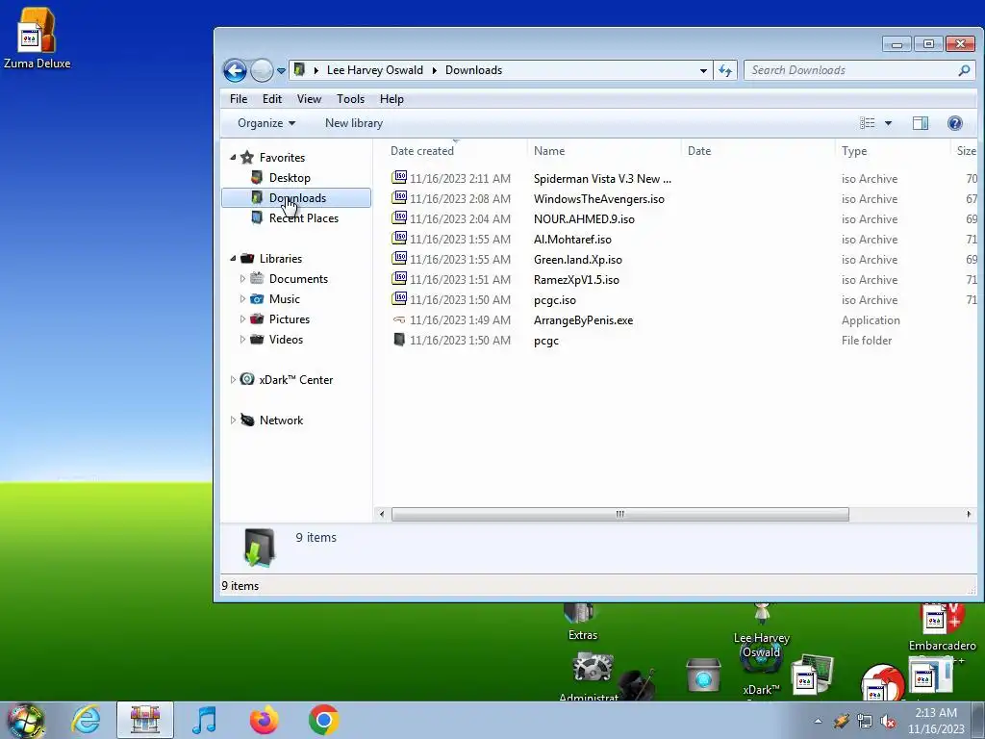Click the blue Help question mark icon
The image size is (985, 739).
955,123
